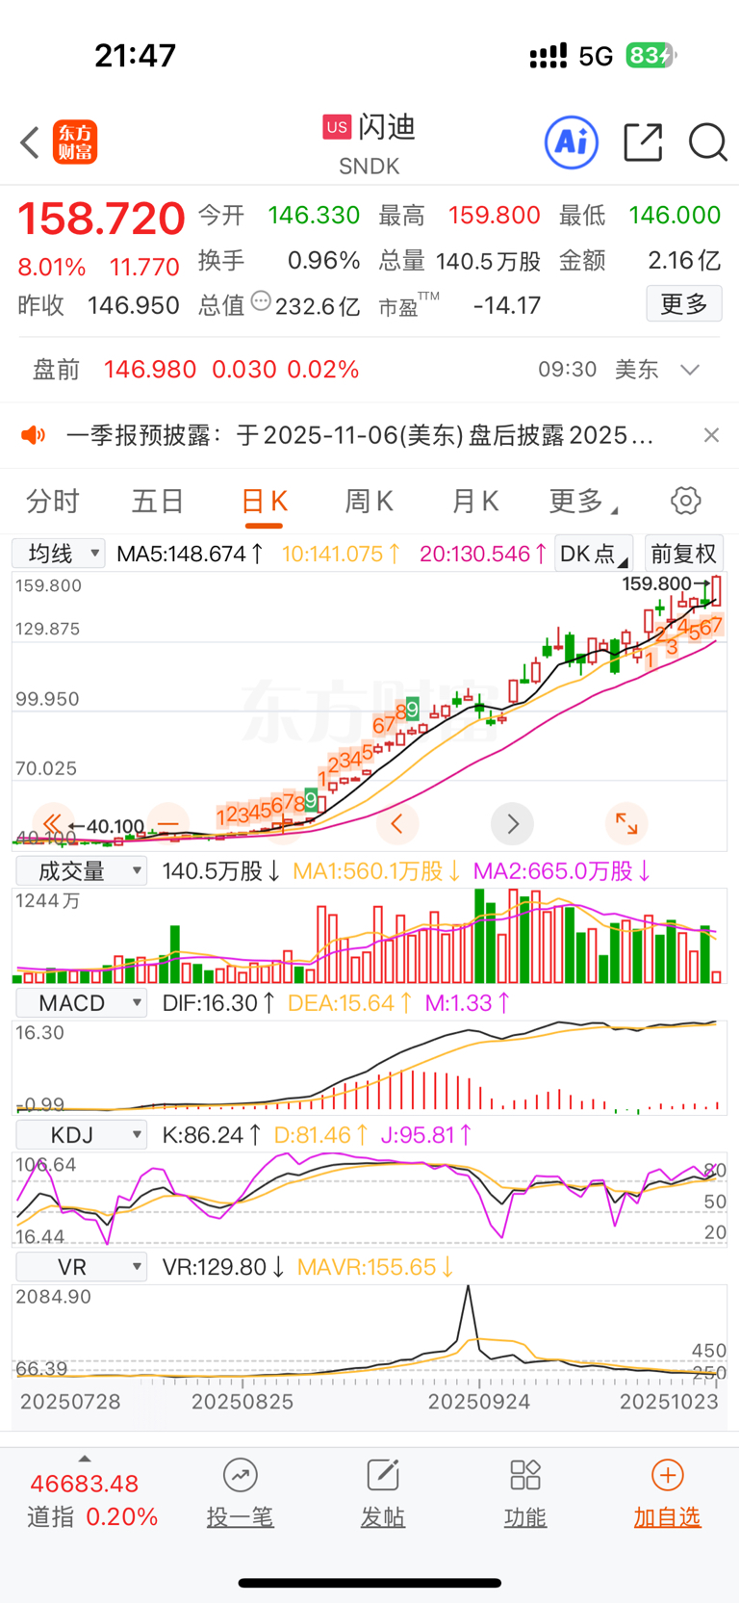Screen dimensions: 740x1603
Task: Open the MACD indicator dropdown
Action: [81, 1003]
